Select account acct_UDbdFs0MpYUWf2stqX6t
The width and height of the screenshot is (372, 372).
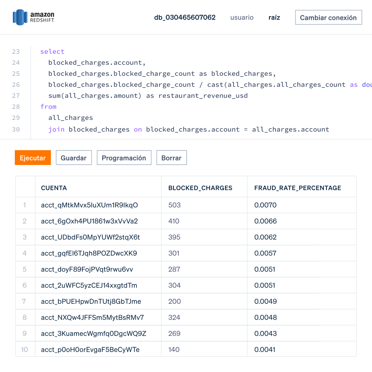(90, 237)
